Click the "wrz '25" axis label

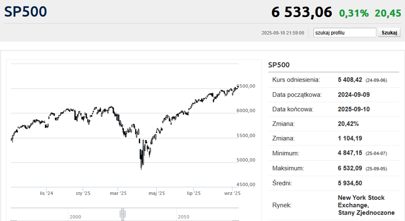pos(232,193)
